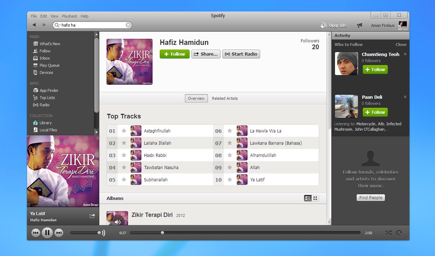The height and width of the screenshot is (256, 435).
Task: Click the search box containing hafiz ha
Action: [x=92, y=25]
